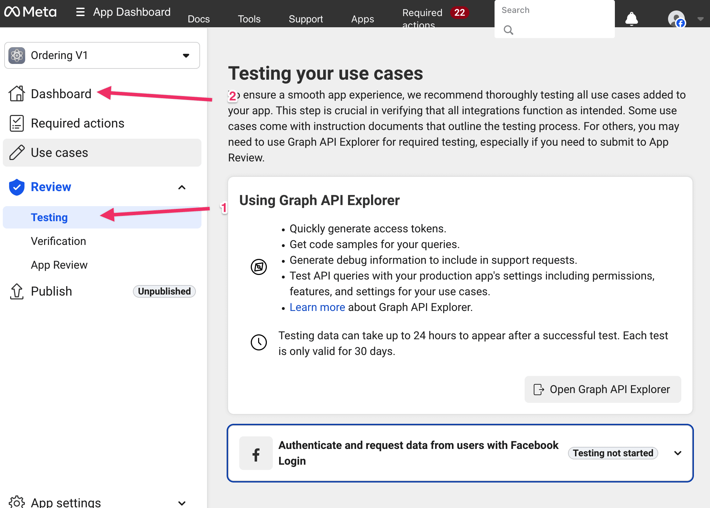Viewport: 710px width, 508px height.
Task: Collapse the Review section chevron
Action: [x=182, y=188]
